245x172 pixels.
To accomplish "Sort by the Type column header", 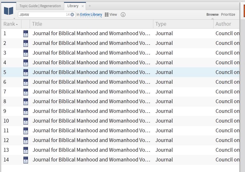I will click(183, 24).
